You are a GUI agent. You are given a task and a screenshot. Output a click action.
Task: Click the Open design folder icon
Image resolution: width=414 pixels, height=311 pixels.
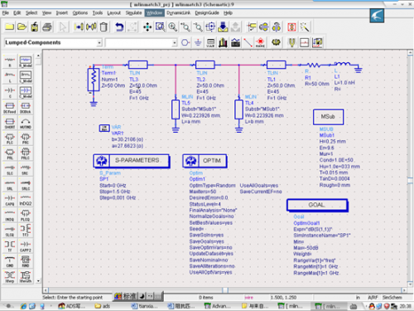[22, 27]
